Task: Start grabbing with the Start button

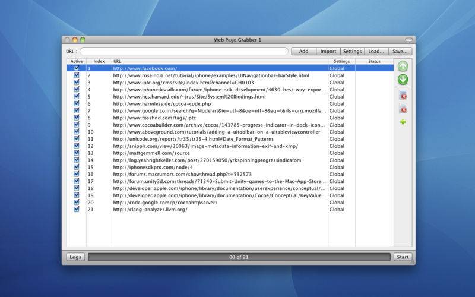Action: [x=403, y=257]
